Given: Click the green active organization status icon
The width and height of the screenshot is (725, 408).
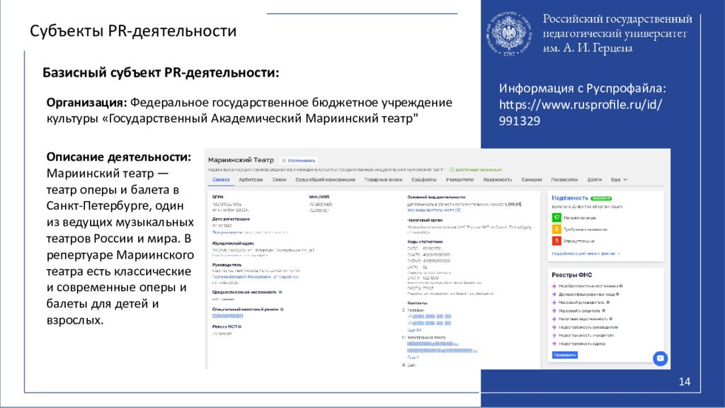Looking at the screenshot, I should tap(452, 170).
